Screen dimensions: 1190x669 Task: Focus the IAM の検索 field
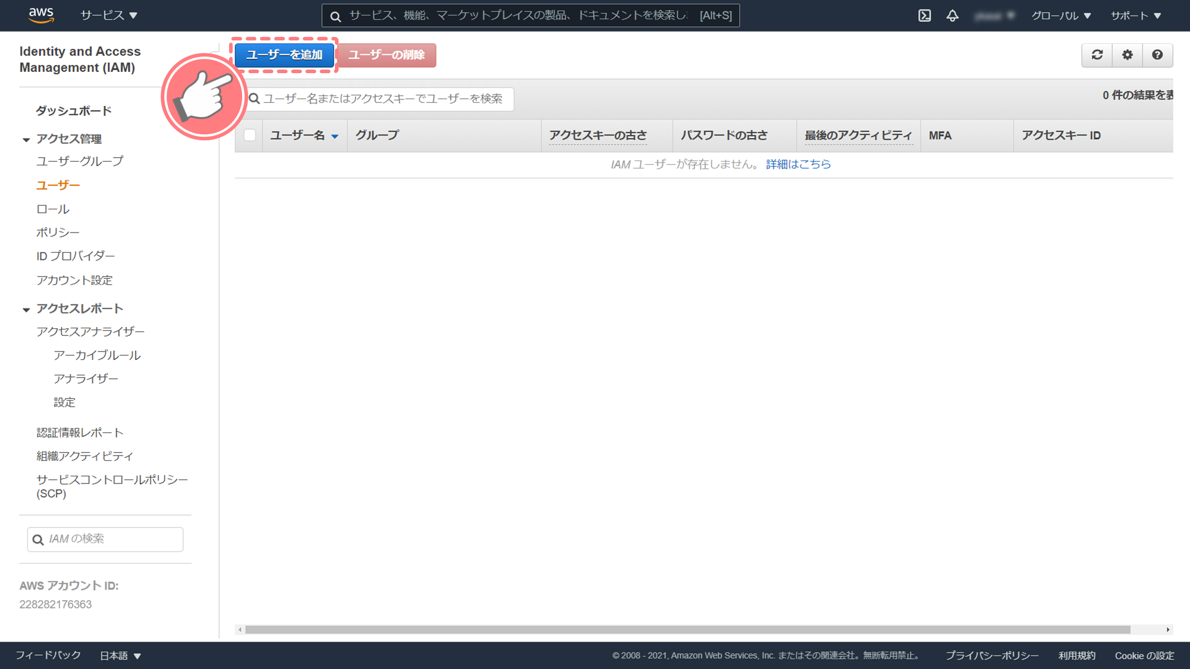coord(105,539)
